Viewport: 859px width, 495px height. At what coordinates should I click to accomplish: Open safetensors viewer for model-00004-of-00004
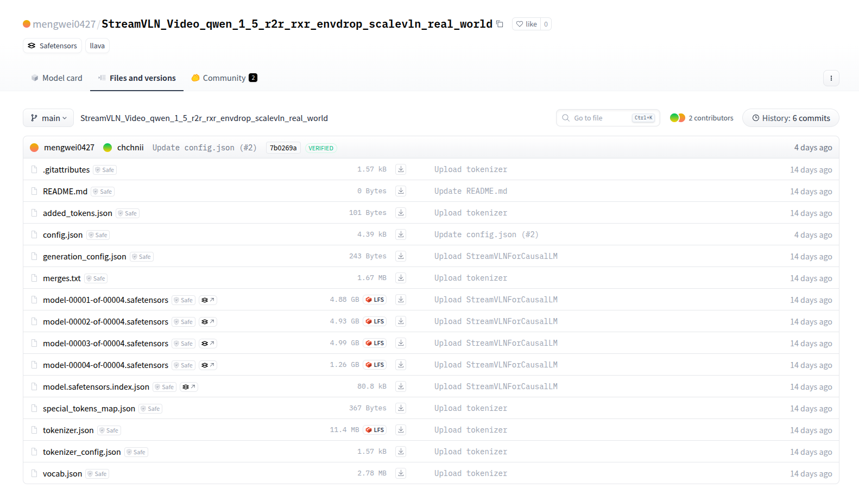pyautogui.click(x=208, y=365)
